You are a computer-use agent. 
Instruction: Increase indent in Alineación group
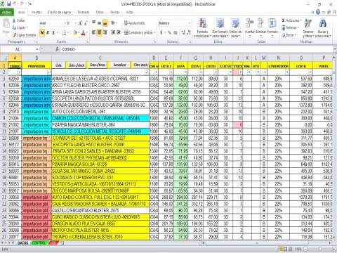[x=119, y=32]
